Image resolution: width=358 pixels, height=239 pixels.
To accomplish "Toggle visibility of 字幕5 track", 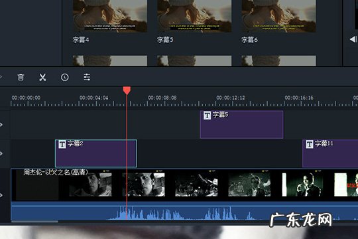I will [1, 125].
